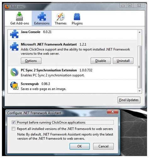The image size is (149, 158).
Task: Confirm the configure dialog with OK
Action: pos(80,146)
